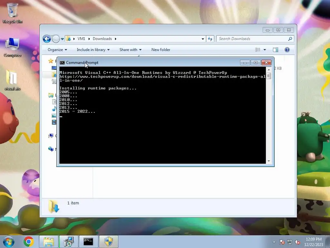330x248 pixels.
Task: Click the Command Prompt scroll up arrow
Action: tap(269, 70)
